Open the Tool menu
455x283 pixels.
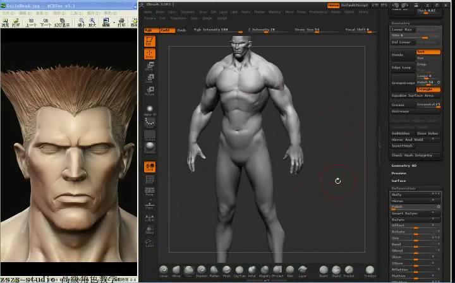click(162, 18)
